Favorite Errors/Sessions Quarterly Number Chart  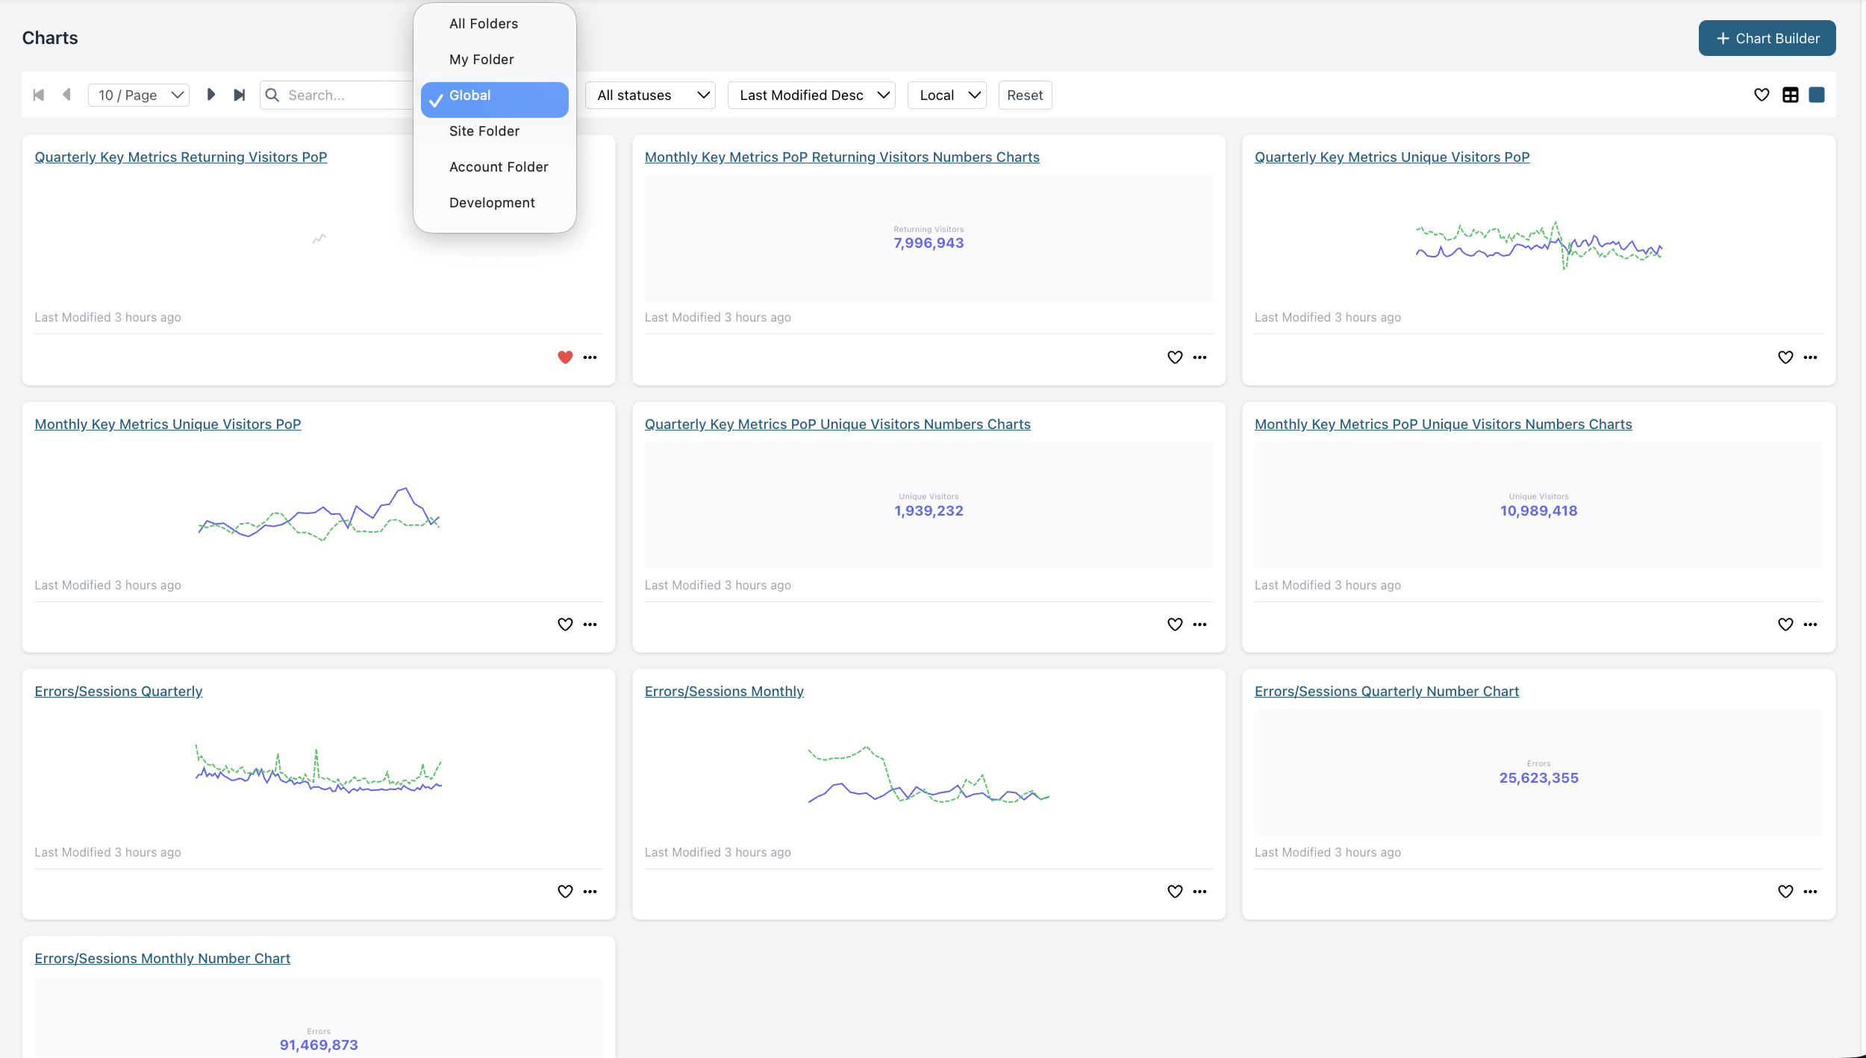tap(1785, 892)
